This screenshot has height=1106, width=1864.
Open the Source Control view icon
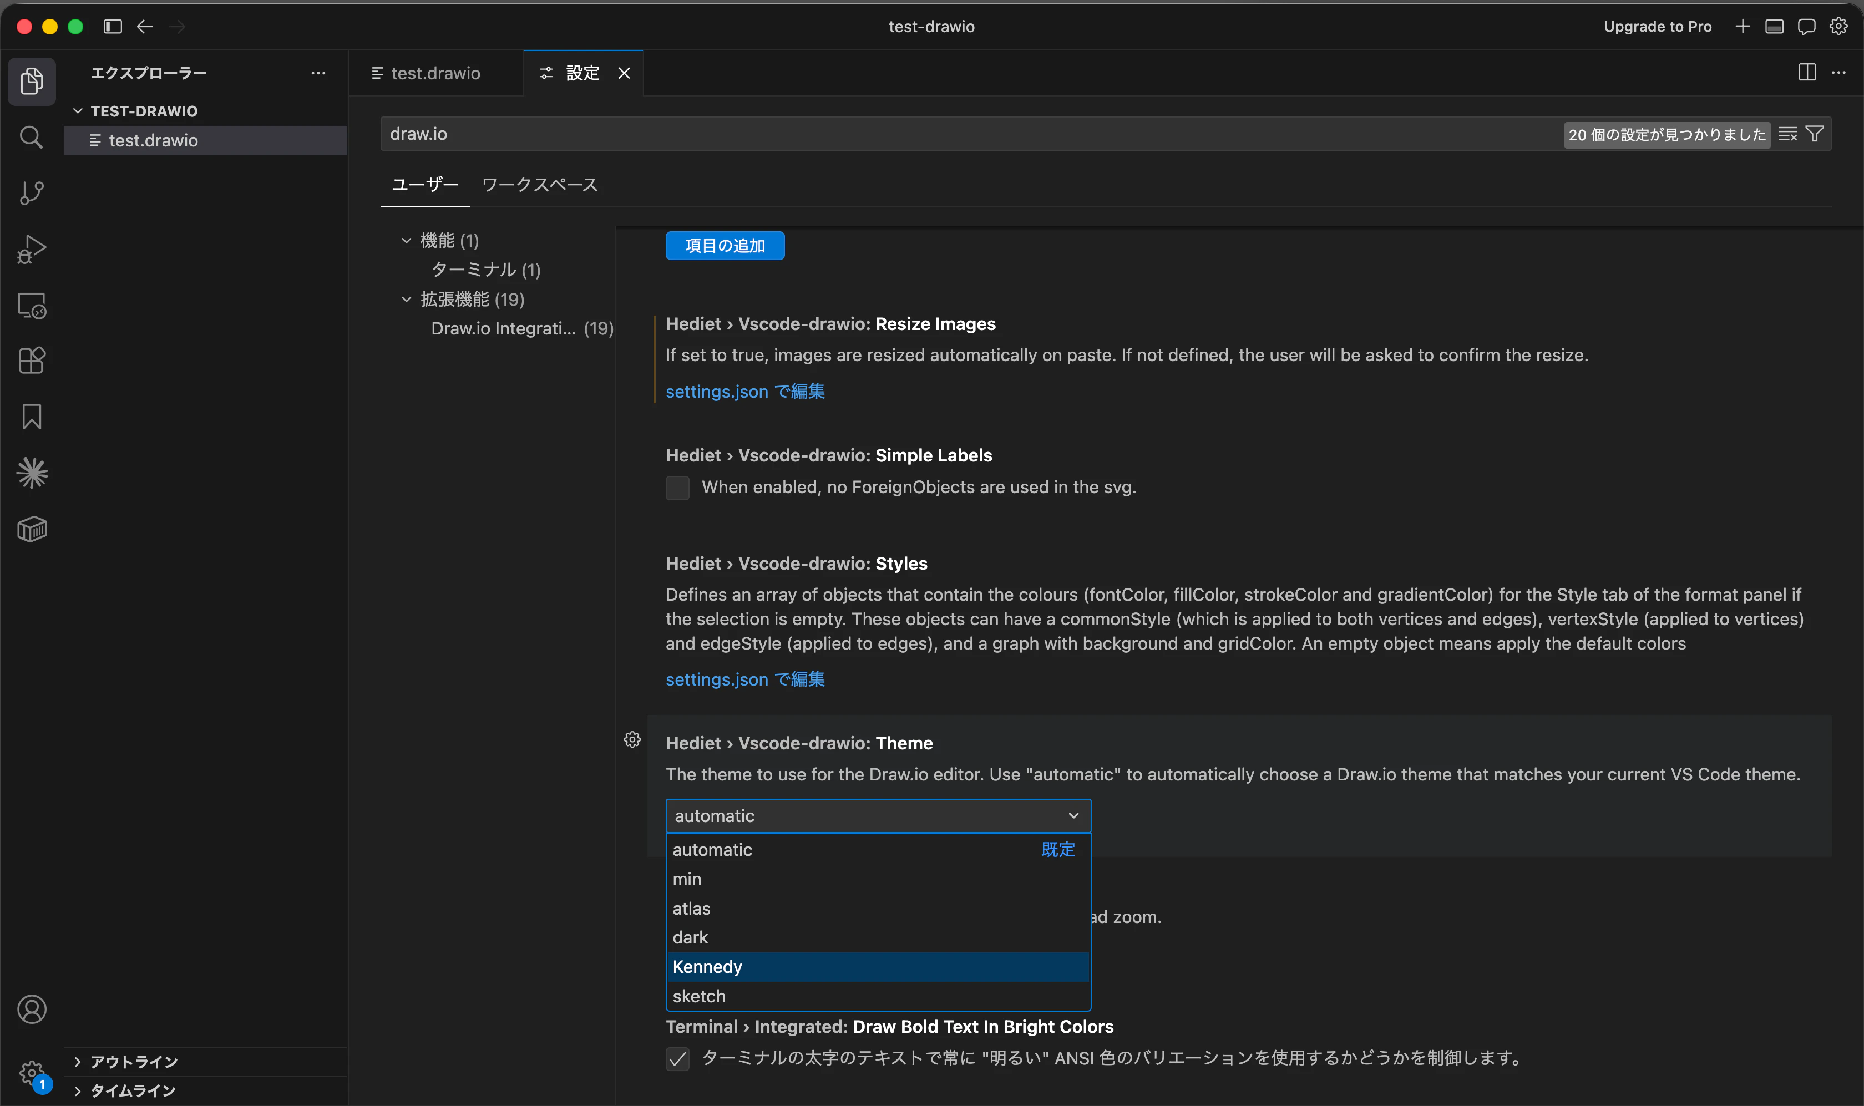pyautogui.click(x=31, y=193)
